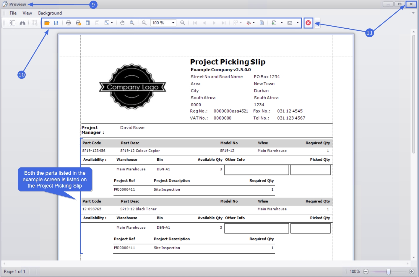Screen dimensions: 419x277
Task: Click the Zoom In toolbar icon
Action: [x=183, y=23]
